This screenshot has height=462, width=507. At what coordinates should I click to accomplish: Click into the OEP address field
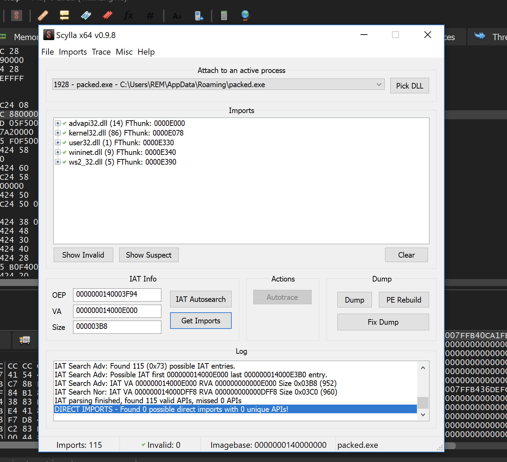(117, 295)
